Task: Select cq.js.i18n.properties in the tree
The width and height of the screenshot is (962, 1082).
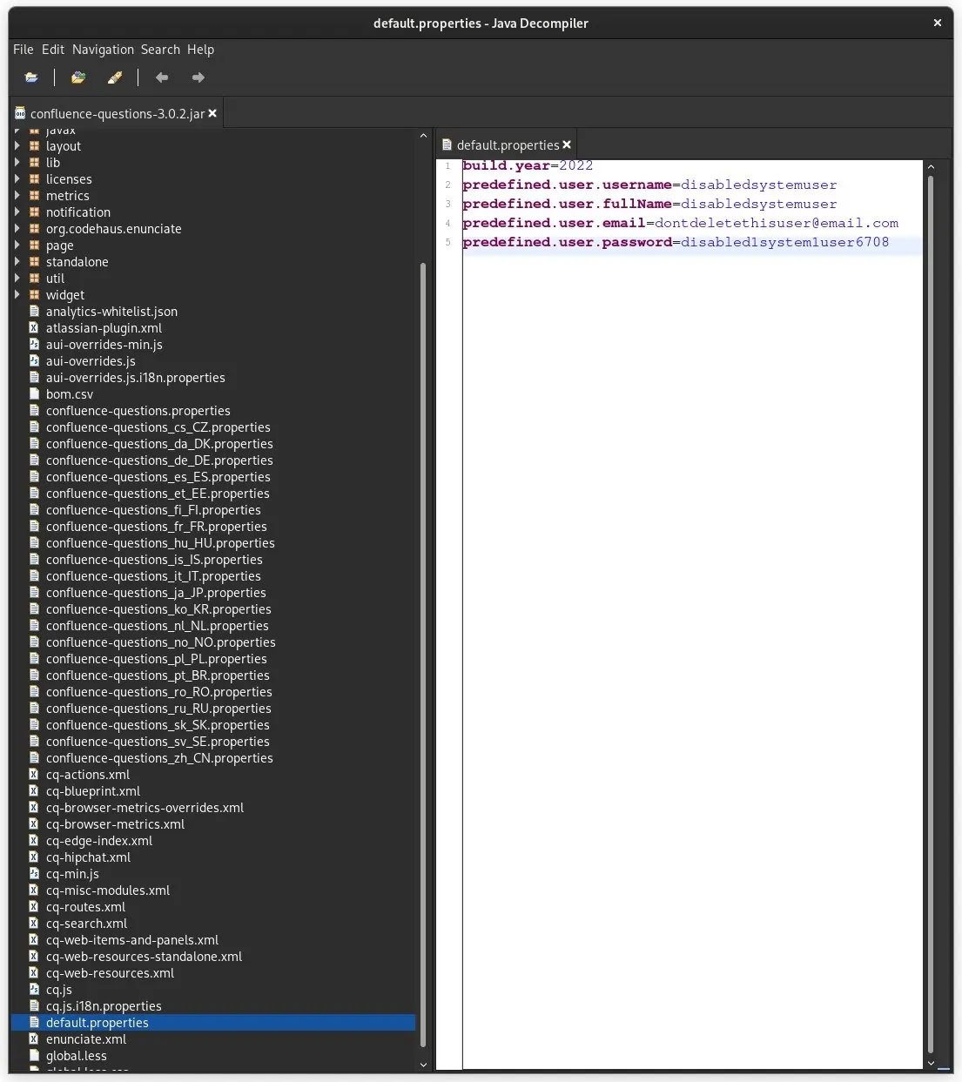Action: pyautogui.click(x=104, y=1006)
